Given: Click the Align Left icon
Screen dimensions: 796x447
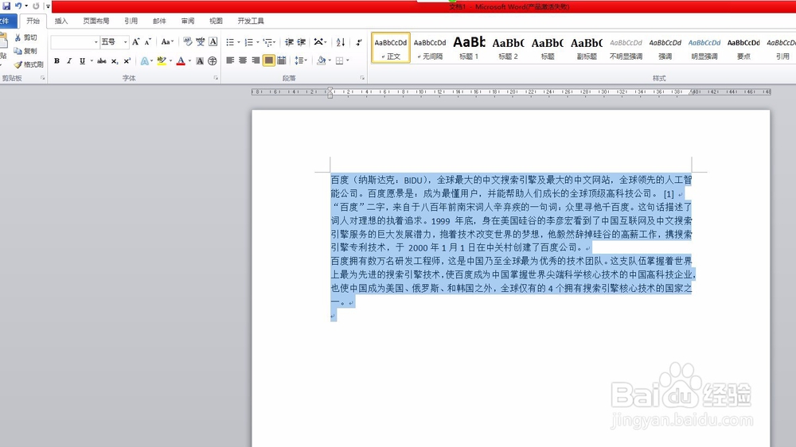Looking at the screenshot, I should coord(230,61).
